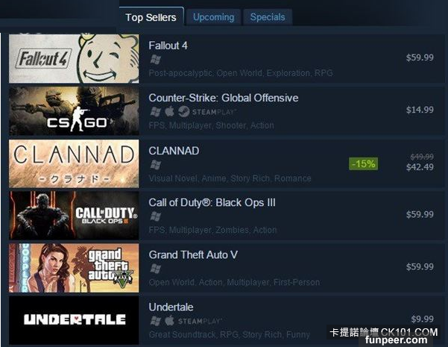Click the Grand Theft Auto V cover thumbnail

pos(74,268)
